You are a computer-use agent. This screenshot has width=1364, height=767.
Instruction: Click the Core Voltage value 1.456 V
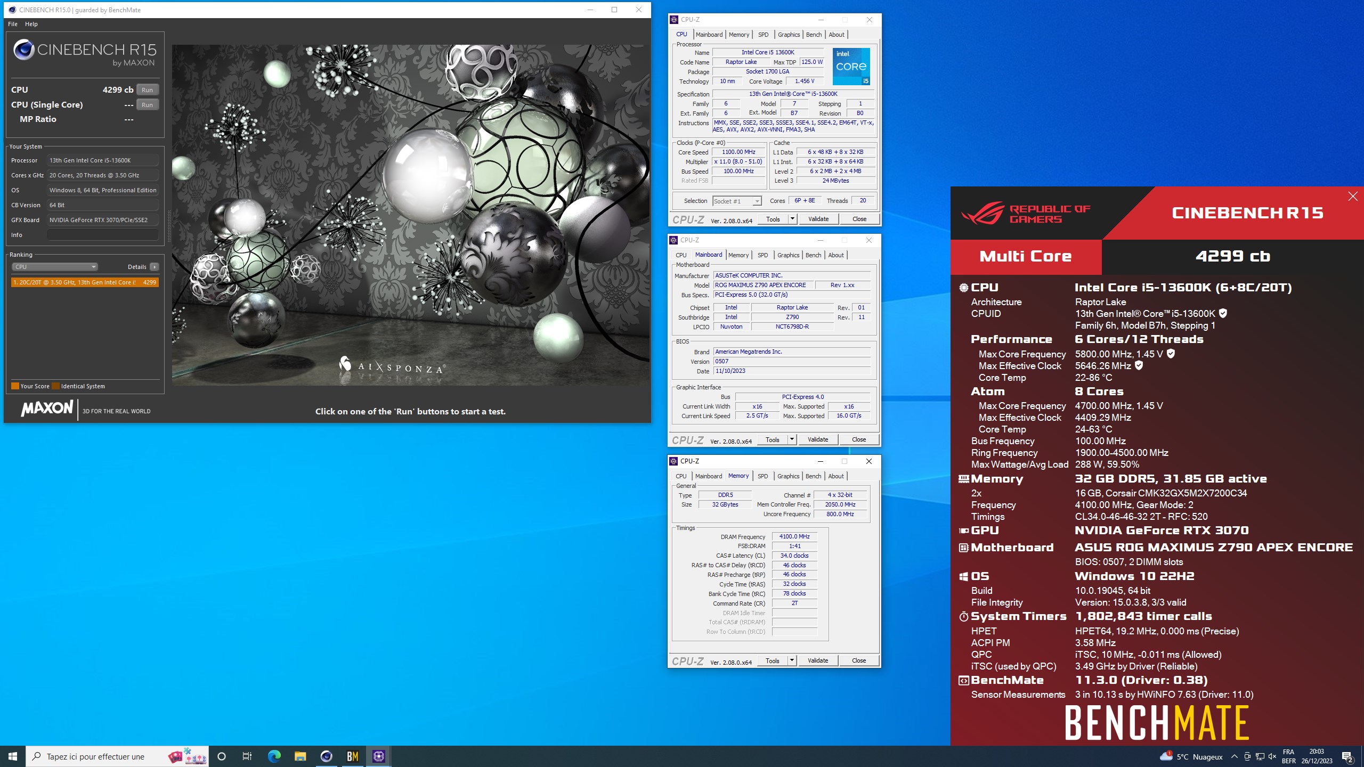tap(805, 81)
